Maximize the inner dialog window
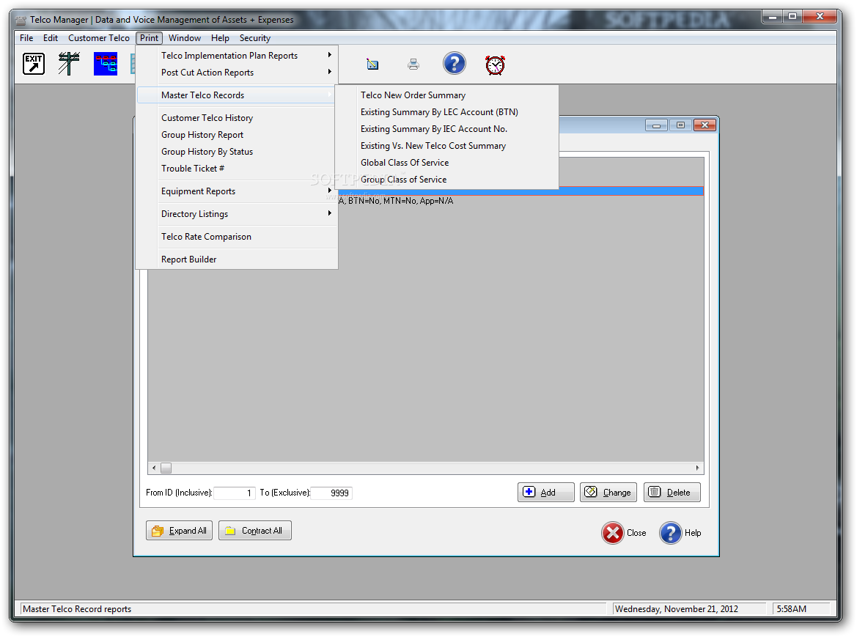The height and width of the screenshot is (637, 857). (680, 125)
